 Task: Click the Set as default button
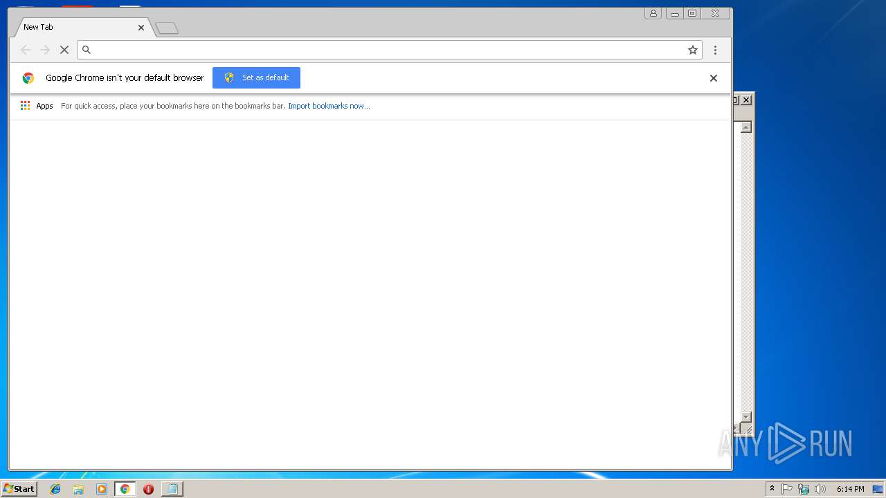pos(256,77)
